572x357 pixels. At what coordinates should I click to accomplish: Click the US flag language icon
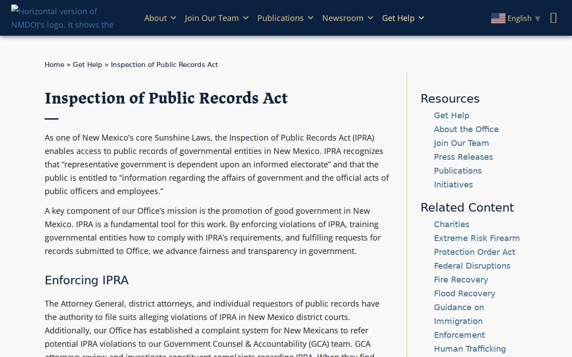498,18
